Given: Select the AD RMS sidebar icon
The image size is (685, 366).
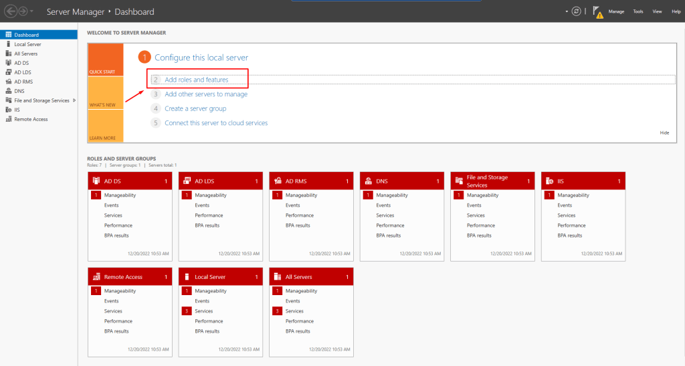Looking at the screenshot, I should point(8,82).
